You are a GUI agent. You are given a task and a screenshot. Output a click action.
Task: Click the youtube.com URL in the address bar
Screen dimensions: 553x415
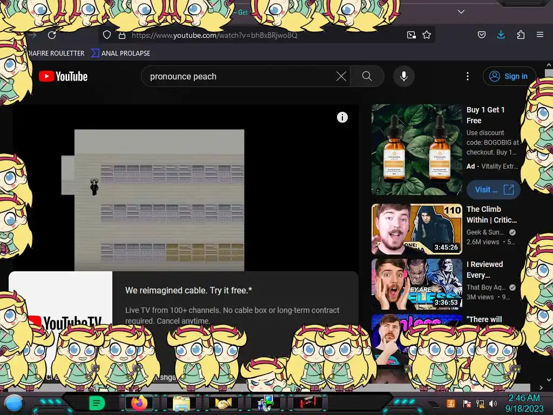(214, 35)
